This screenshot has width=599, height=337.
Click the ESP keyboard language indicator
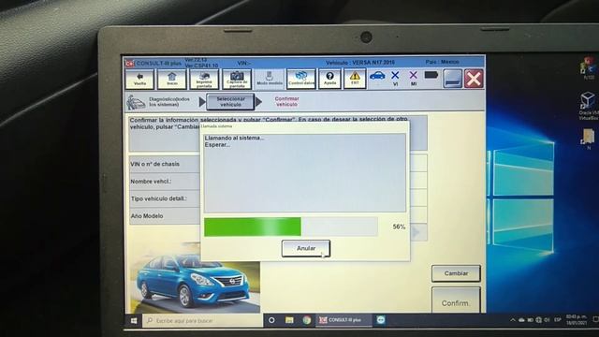(558, 320)
